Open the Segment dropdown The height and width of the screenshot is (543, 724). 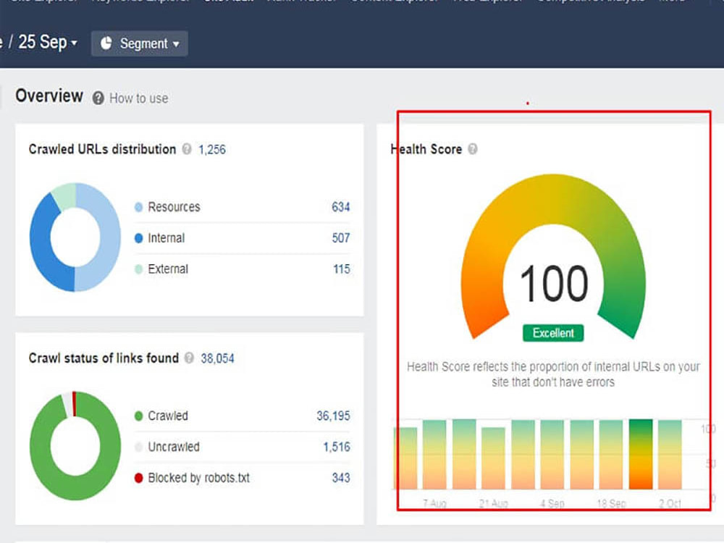140,43
